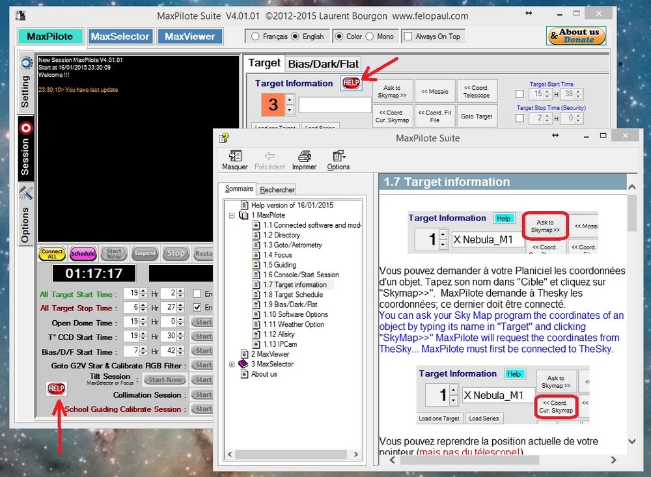Click the page icon for Help version entry
Screen dimensions: 651x477
pyautogui.click(x=245, y=205)
